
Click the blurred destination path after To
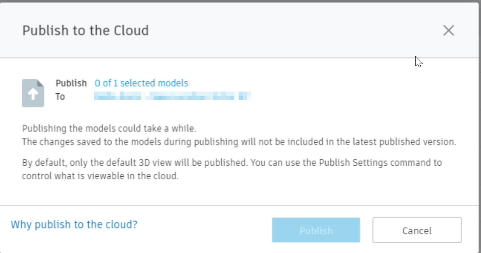173,97
